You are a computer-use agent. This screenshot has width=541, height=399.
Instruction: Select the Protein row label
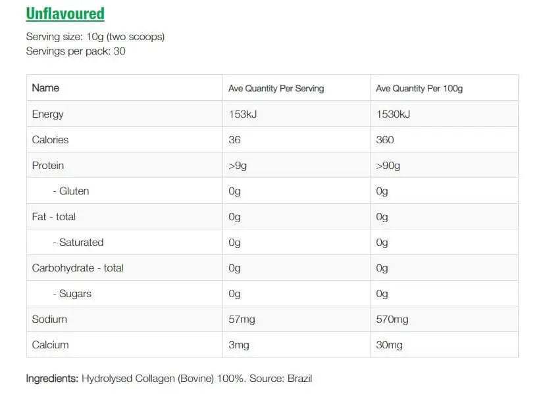point(47,166)
